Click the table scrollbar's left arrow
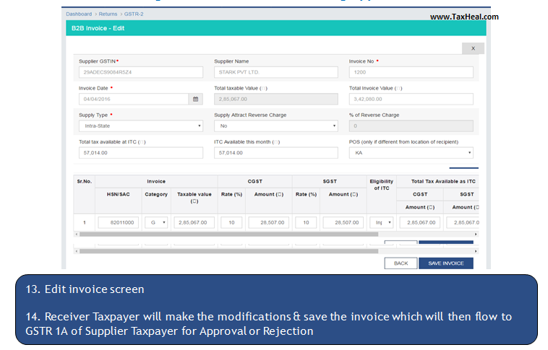Image resolution: width=548 pixels, height=350 pixels. point(77,234)
